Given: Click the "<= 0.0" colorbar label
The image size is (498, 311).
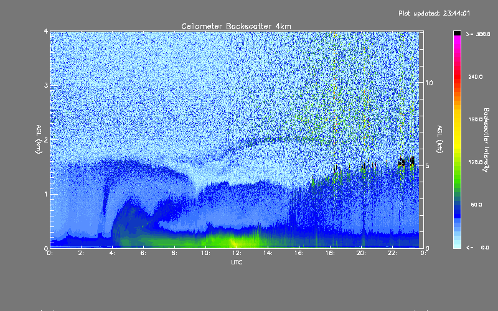Looking at the screenshot, I should (477, 247).
